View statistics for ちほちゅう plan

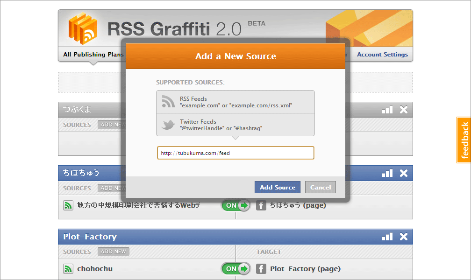pyautogui.click(x=387, y=173)
